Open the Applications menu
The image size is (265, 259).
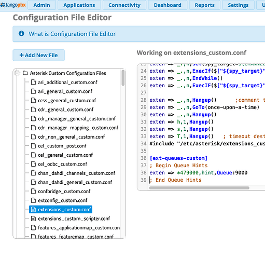tap(79, 5)
